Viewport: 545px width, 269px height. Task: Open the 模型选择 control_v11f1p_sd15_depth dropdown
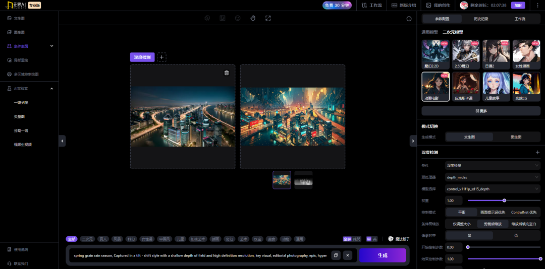(493, 189)
